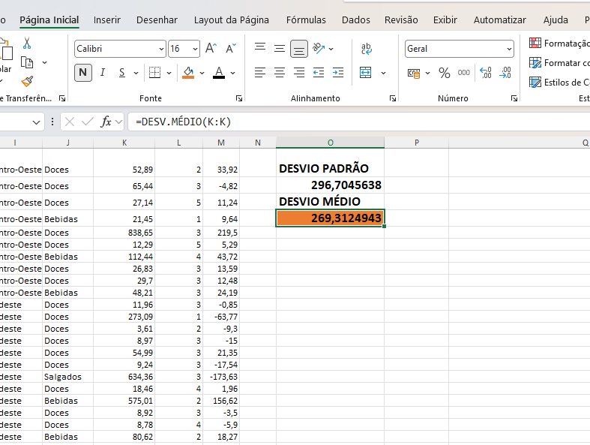Click the Copy icon
590x445 pixels.
27,62
